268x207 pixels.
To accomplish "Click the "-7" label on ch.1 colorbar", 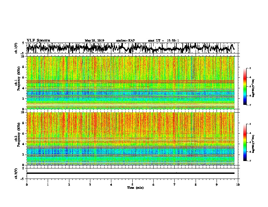I will (x=249, y=105).
